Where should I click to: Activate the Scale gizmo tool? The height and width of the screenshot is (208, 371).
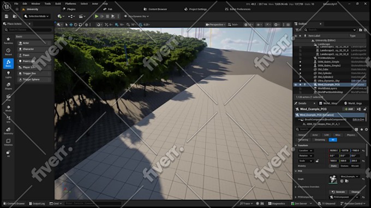(80, 24)
